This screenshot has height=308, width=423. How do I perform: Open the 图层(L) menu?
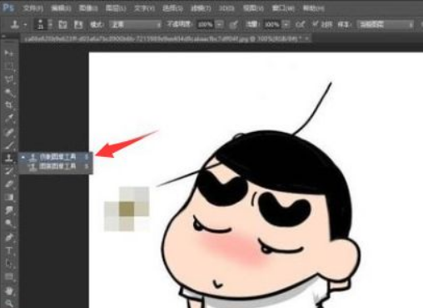(116, 8)
